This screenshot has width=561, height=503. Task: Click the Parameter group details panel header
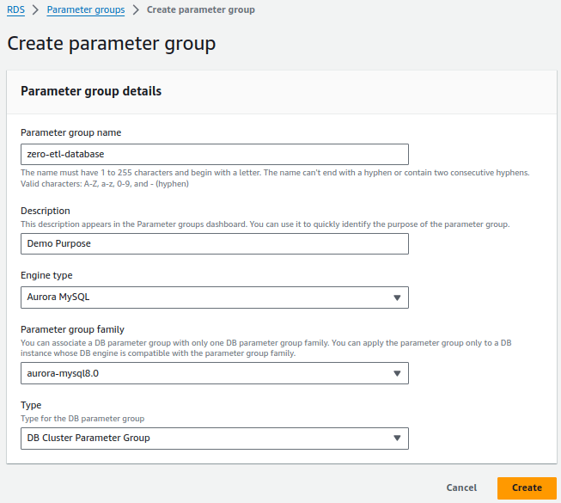coord(91,90)
